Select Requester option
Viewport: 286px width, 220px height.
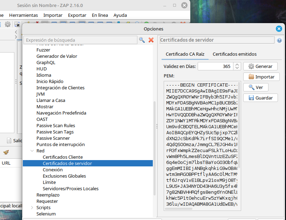click(47, 201)
